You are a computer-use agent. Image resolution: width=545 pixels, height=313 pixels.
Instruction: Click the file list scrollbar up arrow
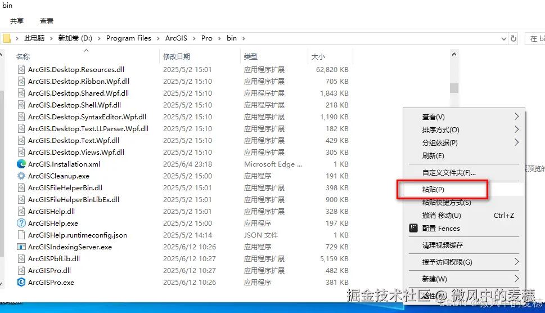click(454, 54)
